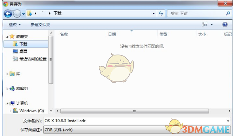
Task: Click the back navigation arrow button
Action: tap(8, 14)
